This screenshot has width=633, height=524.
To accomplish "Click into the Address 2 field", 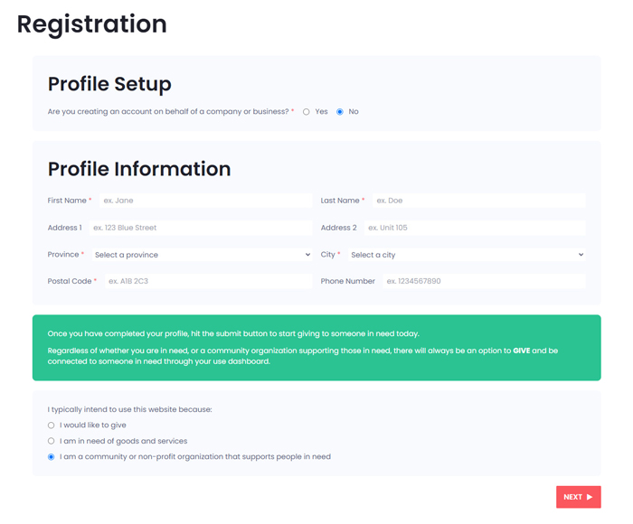I will pyautogui.click(x=475, y=228).
